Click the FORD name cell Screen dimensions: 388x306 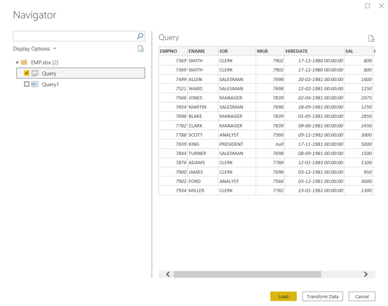click(x=203, y=181)
